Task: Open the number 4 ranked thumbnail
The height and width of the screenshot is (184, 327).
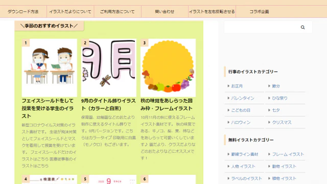Action: coord(50,179)
